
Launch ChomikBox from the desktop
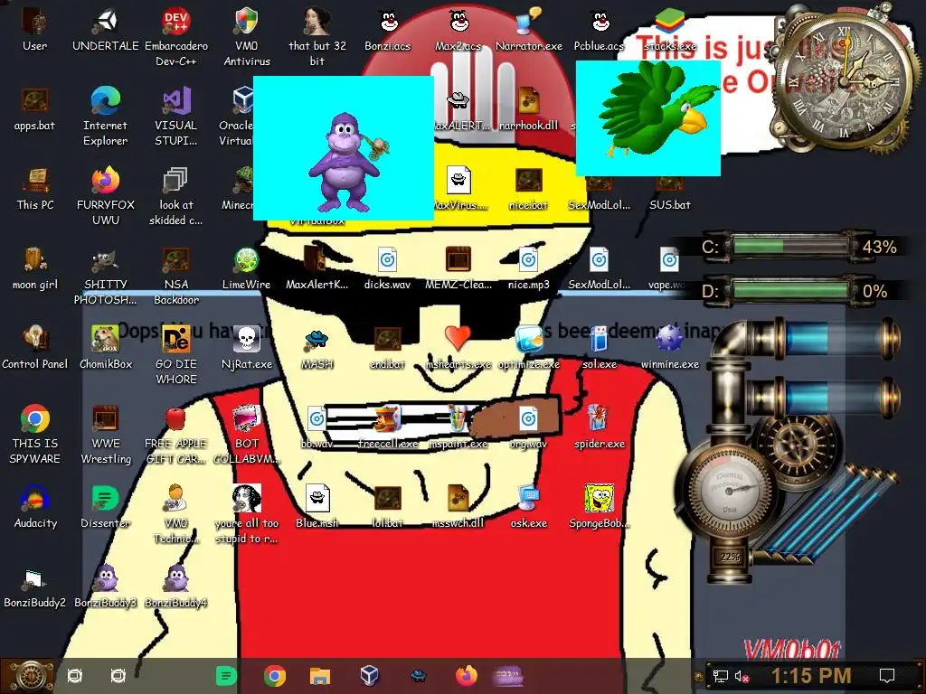click(x=106, y=348)
